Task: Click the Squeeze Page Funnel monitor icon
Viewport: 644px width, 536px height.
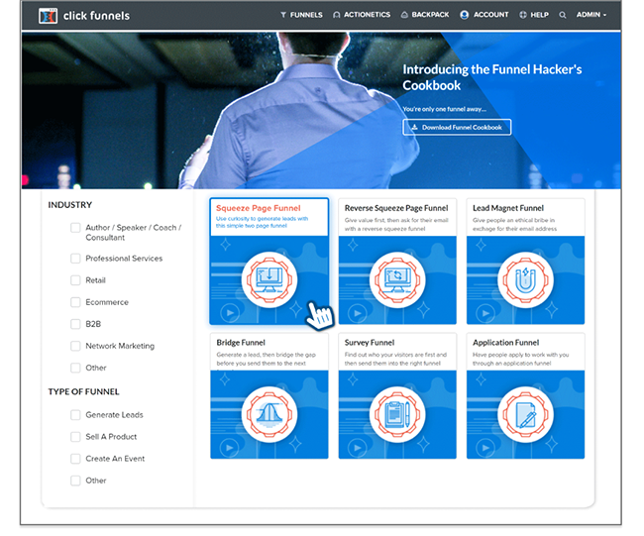Action: tap(269, 279)
